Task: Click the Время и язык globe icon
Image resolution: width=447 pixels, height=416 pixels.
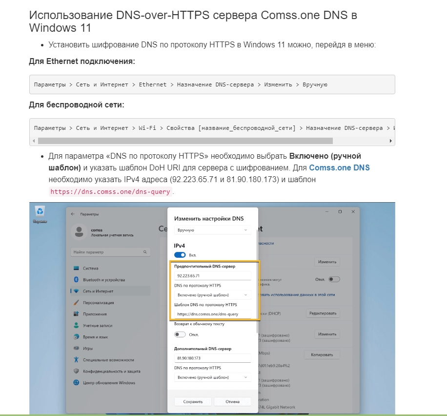Action: coord(76,337)
